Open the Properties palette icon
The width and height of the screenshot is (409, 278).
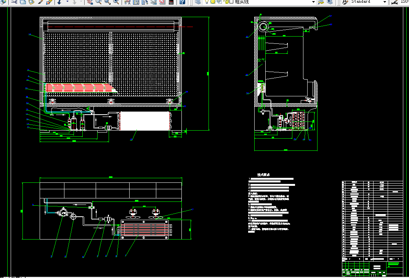click(x=127, y=2)
